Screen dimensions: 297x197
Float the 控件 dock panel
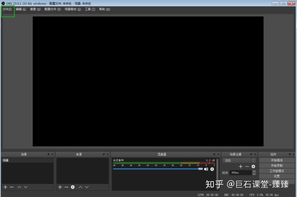[290, 154]
